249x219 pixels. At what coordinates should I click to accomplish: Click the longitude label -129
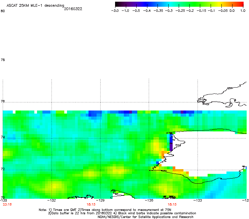coord(100,200)
